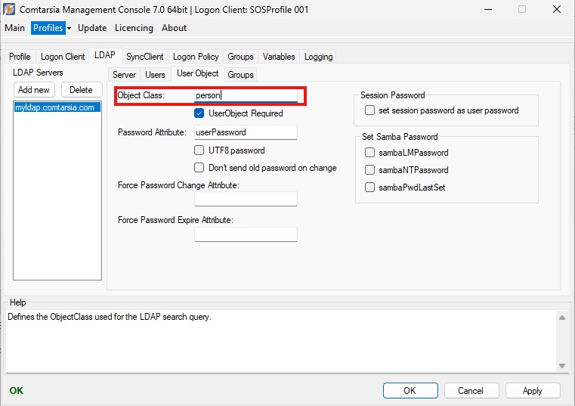Click the Add new LDAP server button

click(x=34, y=90)
